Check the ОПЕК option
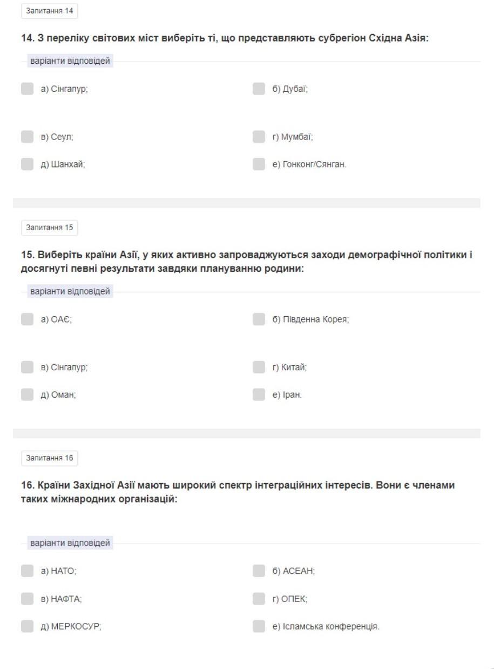 pyautogui.click(x=259, y=599)
